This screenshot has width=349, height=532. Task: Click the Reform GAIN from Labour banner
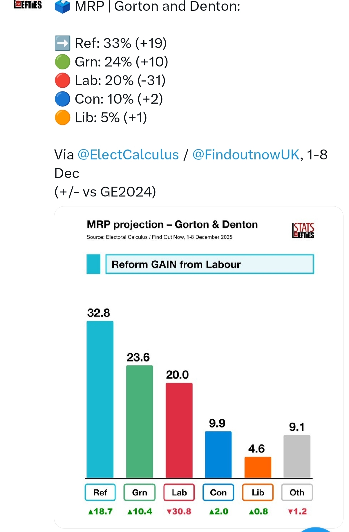(x=209, y=264)
